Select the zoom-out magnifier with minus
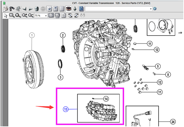184x127 pixels. coord(31,15)
